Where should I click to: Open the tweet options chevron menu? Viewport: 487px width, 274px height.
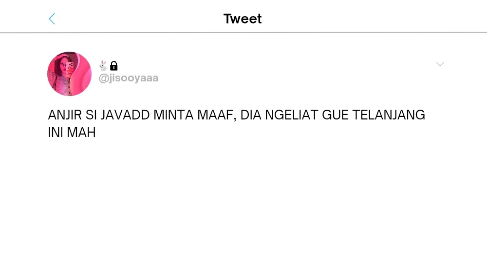[440, 64]
